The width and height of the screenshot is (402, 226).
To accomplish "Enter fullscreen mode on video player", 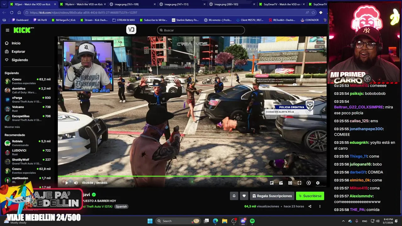I will [x=299, y=183].
